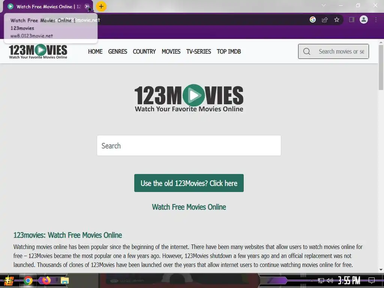Restore down the browser window

[358, 5]
